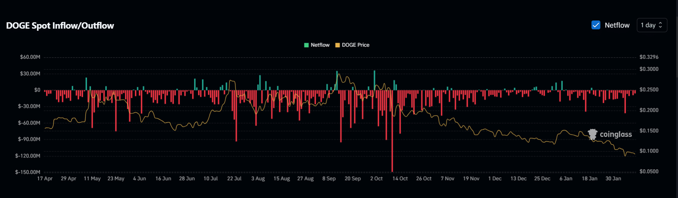Click the 10 Jul date label

[x=211, y=179]
